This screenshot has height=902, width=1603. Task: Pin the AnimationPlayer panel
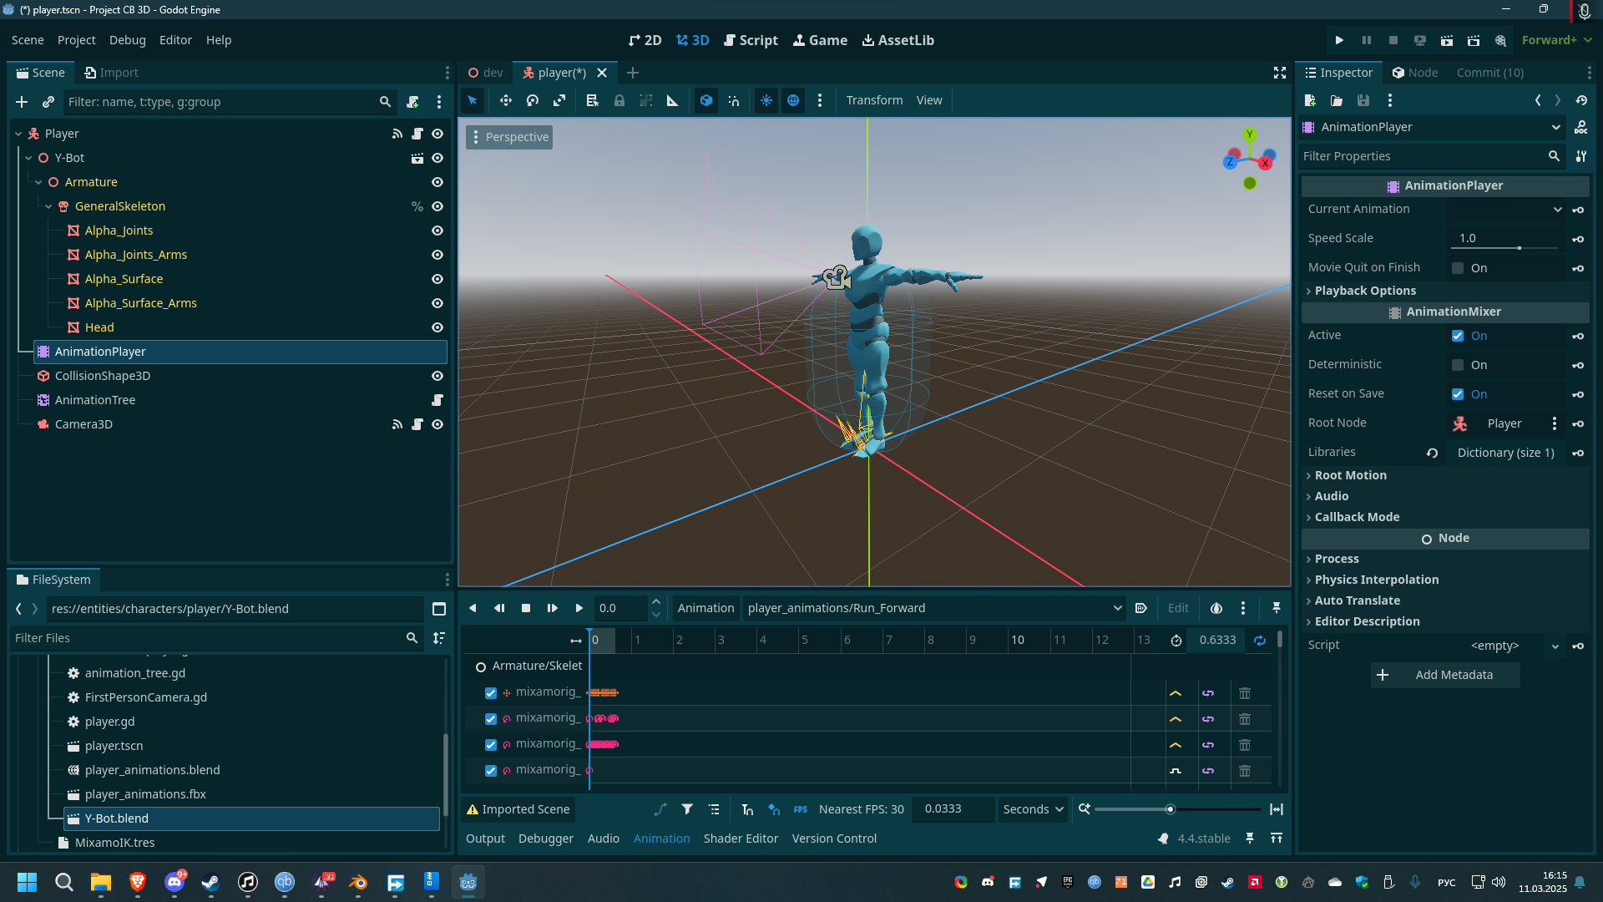(x=1277, y=608)
